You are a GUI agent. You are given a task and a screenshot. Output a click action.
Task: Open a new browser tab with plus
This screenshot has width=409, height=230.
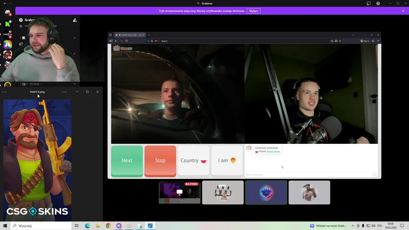[x=149, y=35]
